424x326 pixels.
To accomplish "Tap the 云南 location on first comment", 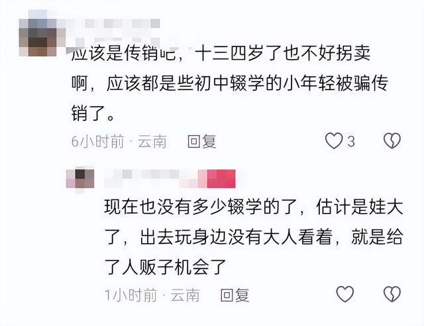I will (x=152, y=142).
